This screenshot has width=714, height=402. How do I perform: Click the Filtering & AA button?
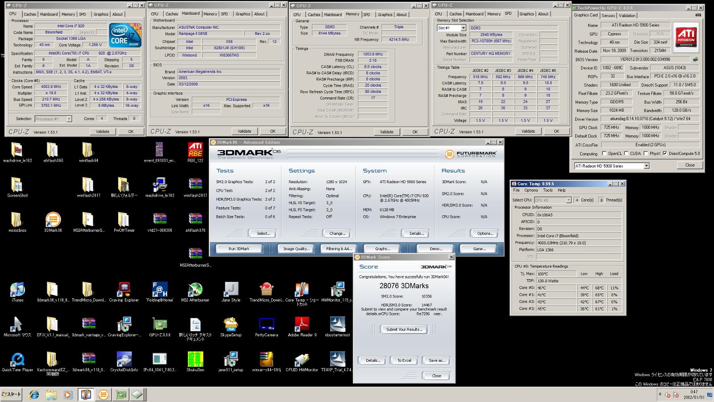pyautogui.click(x=339, y=249)
